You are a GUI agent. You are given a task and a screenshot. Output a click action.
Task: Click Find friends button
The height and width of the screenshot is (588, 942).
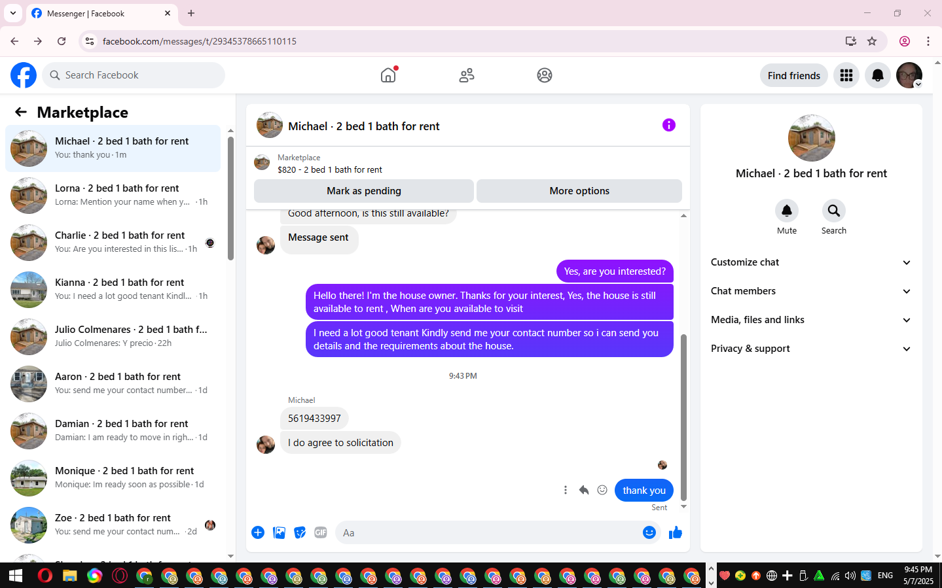[793, 76]
